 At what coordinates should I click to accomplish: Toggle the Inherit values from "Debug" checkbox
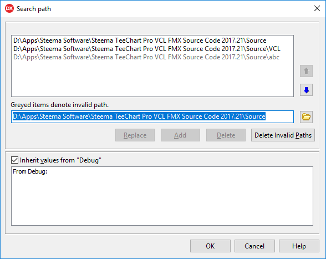coord(14,160)
